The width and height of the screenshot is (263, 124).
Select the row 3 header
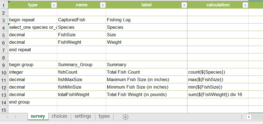click(x=4, y=20)
